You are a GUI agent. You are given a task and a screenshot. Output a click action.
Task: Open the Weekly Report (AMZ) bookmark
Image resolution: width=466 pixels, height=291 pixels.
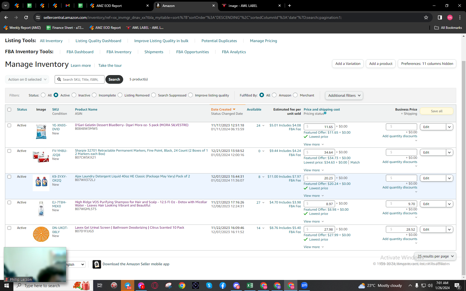[x=22, y=28]
